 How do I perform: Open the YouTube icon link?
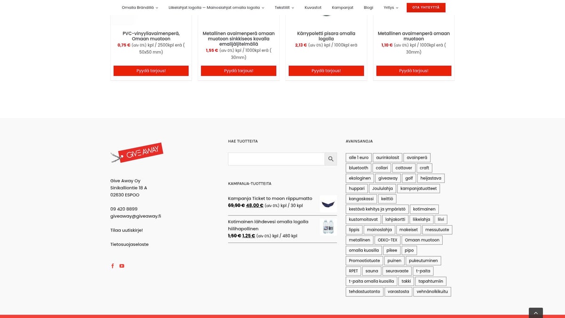[x=121, y=266]
